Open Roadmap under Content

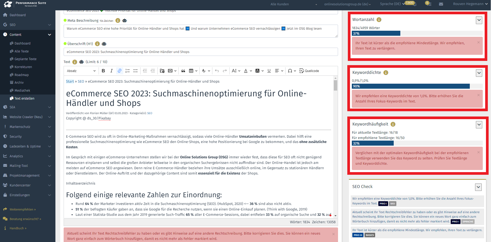pos(21,75)
